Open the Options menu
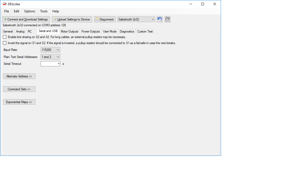 point(30,11)
